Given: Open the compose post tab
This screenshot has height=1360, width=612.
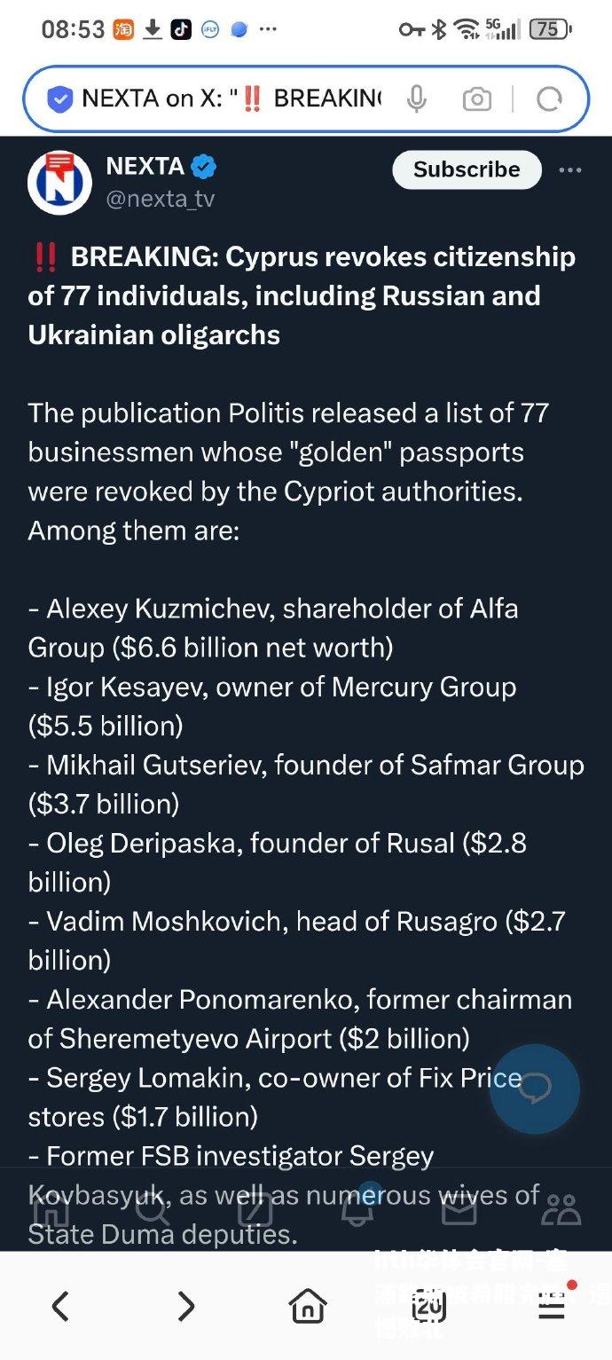Looking at the screenshot, I should pos(255,1208).
